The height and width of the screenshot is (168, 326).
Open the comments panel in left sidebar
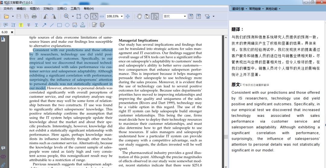point(3,148)
